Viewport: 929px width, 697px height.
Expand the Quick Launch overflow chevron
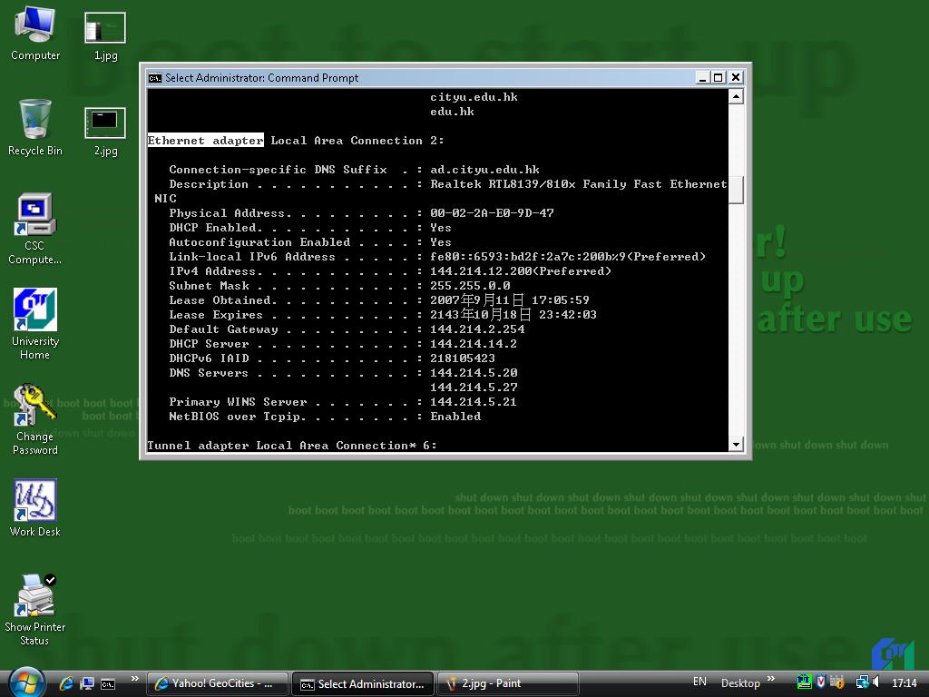pyautogui.click(x=135, y=679)
